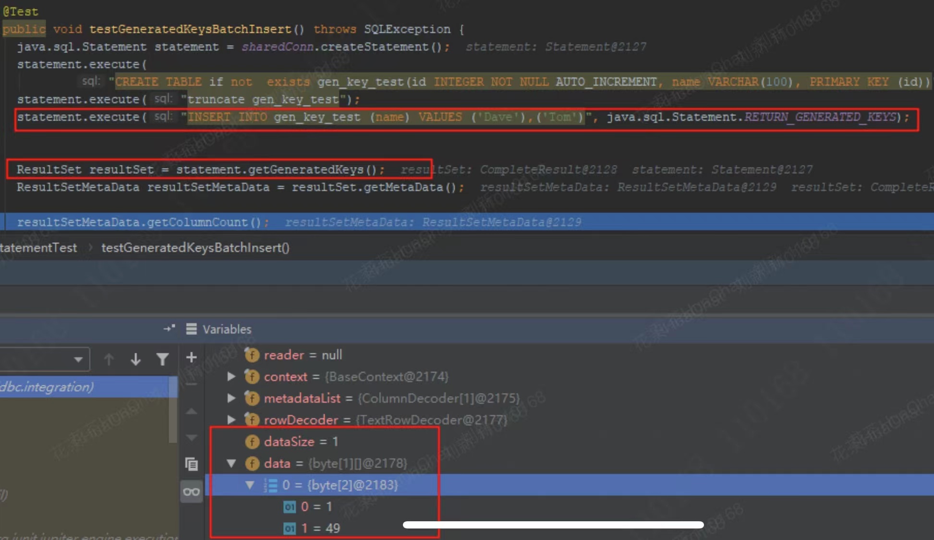
Task: Toggle the show watches glasses button
Action: click(191, 492)
